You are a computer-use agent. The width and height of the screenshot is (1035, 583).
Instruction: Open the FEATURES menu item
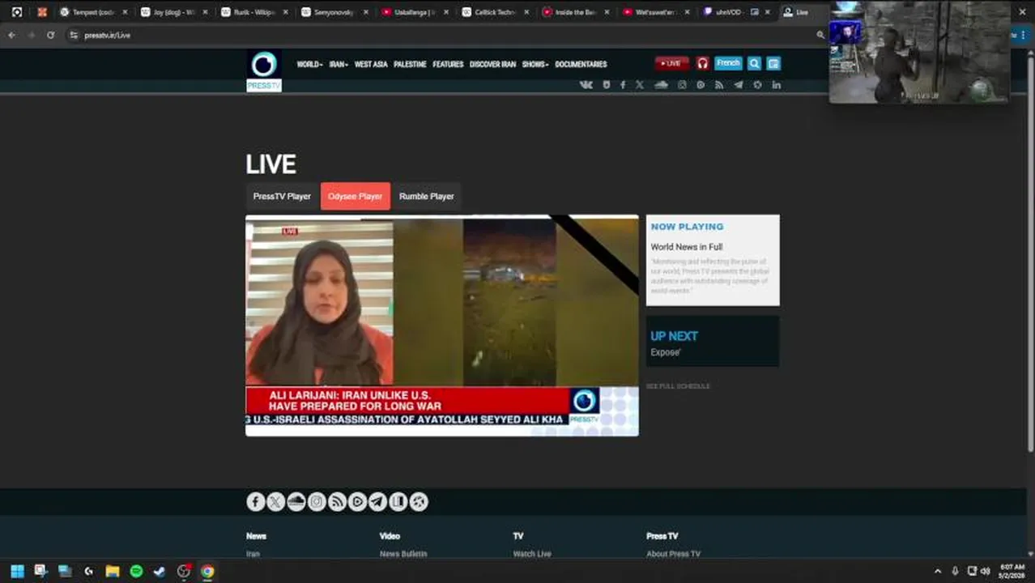tap(448, 64)
